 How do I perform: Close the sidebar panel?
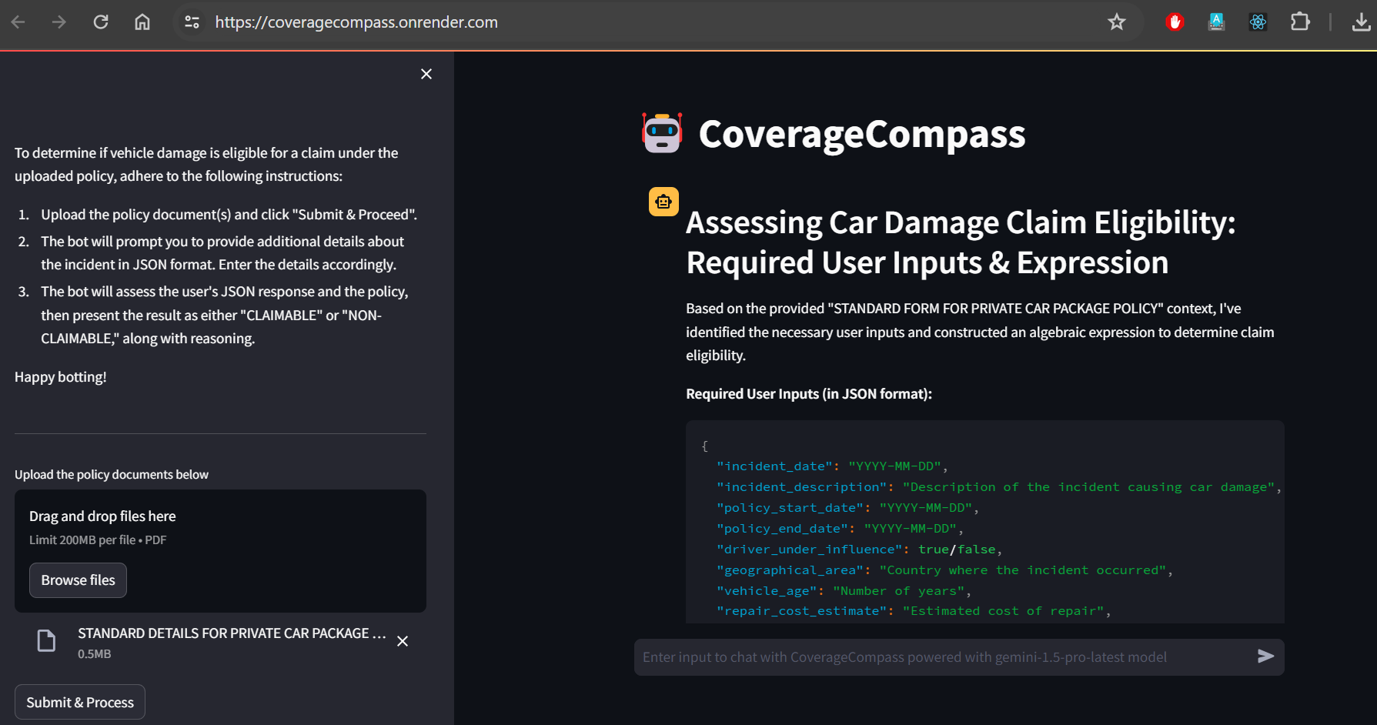(426, 74)
